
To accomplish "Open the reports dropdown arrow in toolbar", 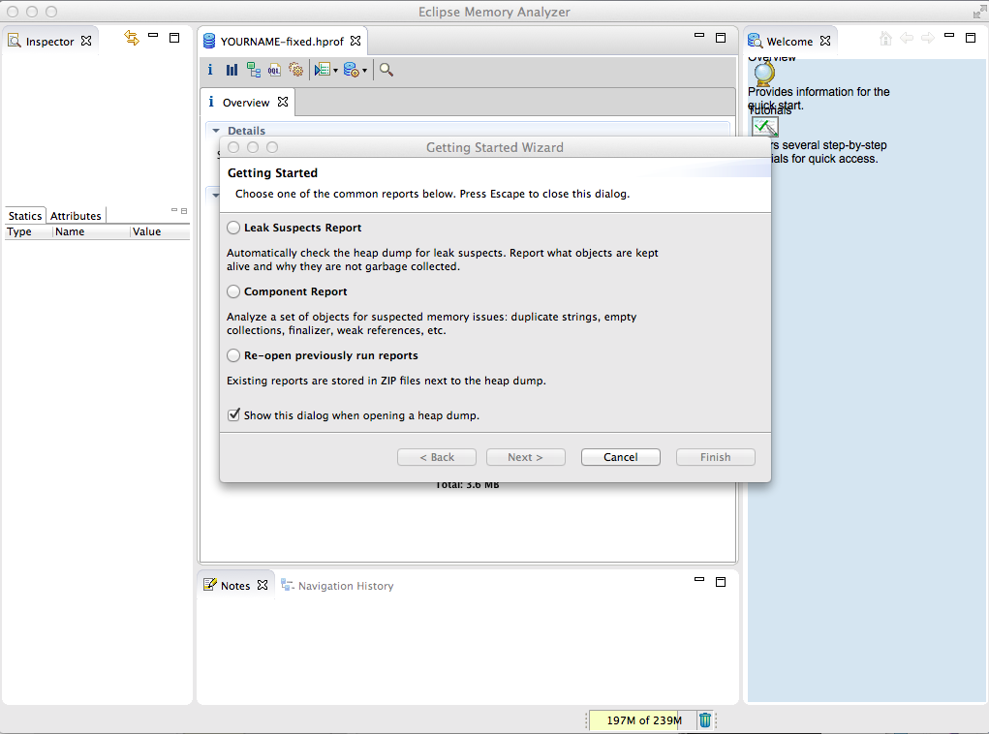I will [x=335, y=71].
